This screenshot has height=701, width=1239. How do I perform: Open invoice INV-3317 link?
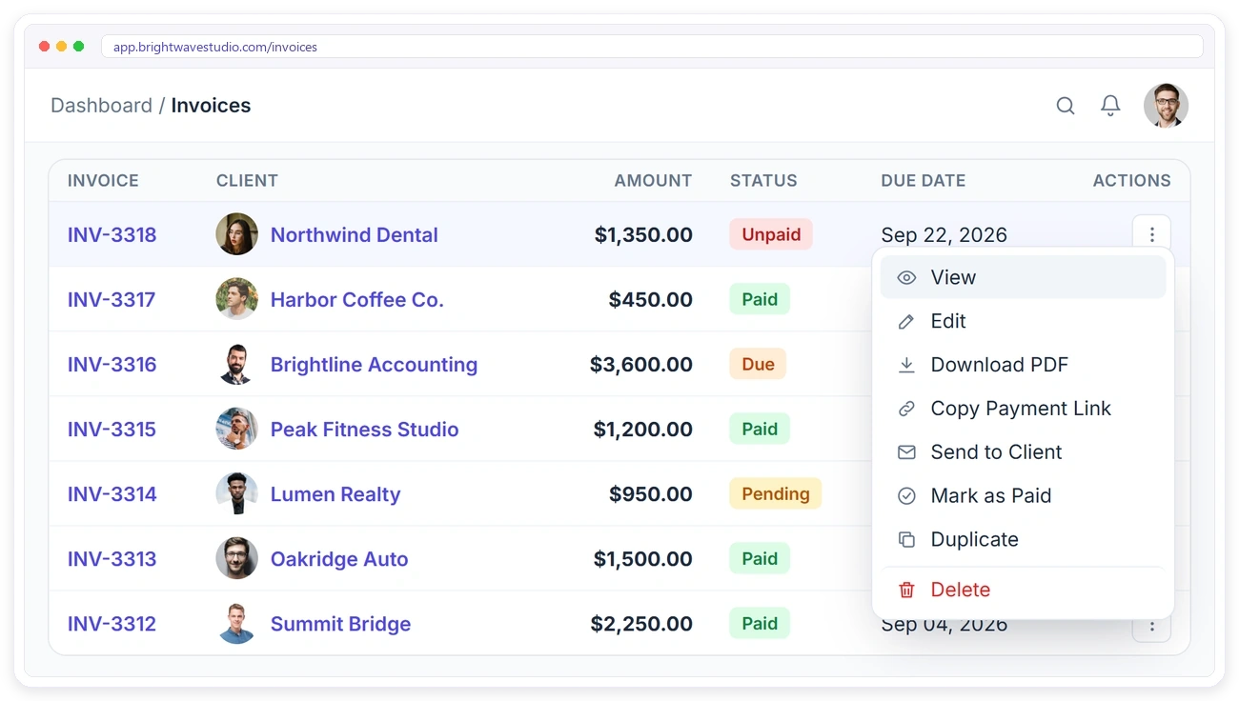[112, 300]
